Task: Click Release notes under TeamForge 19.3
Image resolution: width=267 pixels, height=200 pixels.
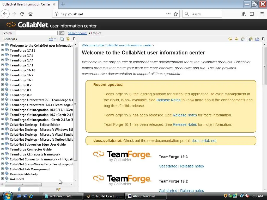Action: coord(192,166)
